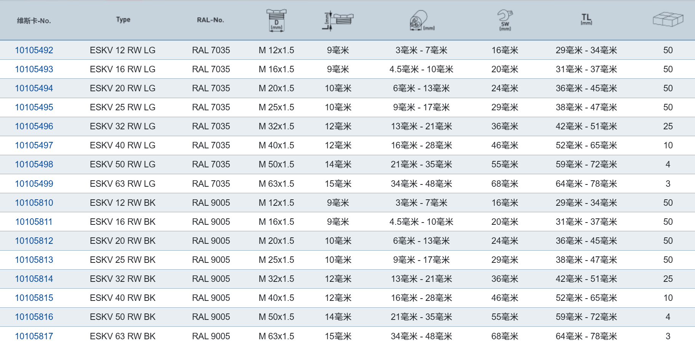Click the packaging unit box icon
695x345 pixels.
tap(668, 19)
